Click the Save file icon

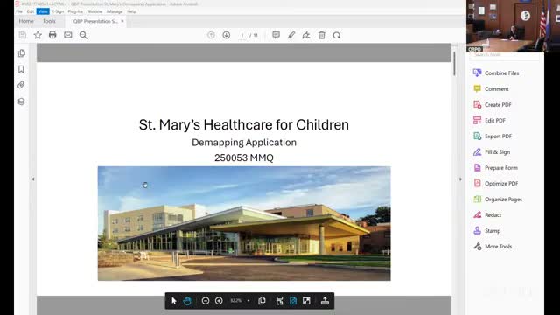(23, 35)
